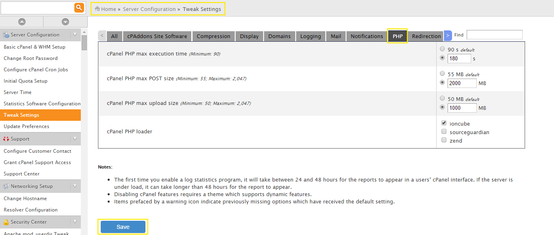Open the Compression tab
The height and width of the screenshot is (235, 554).
pos(213,36)
